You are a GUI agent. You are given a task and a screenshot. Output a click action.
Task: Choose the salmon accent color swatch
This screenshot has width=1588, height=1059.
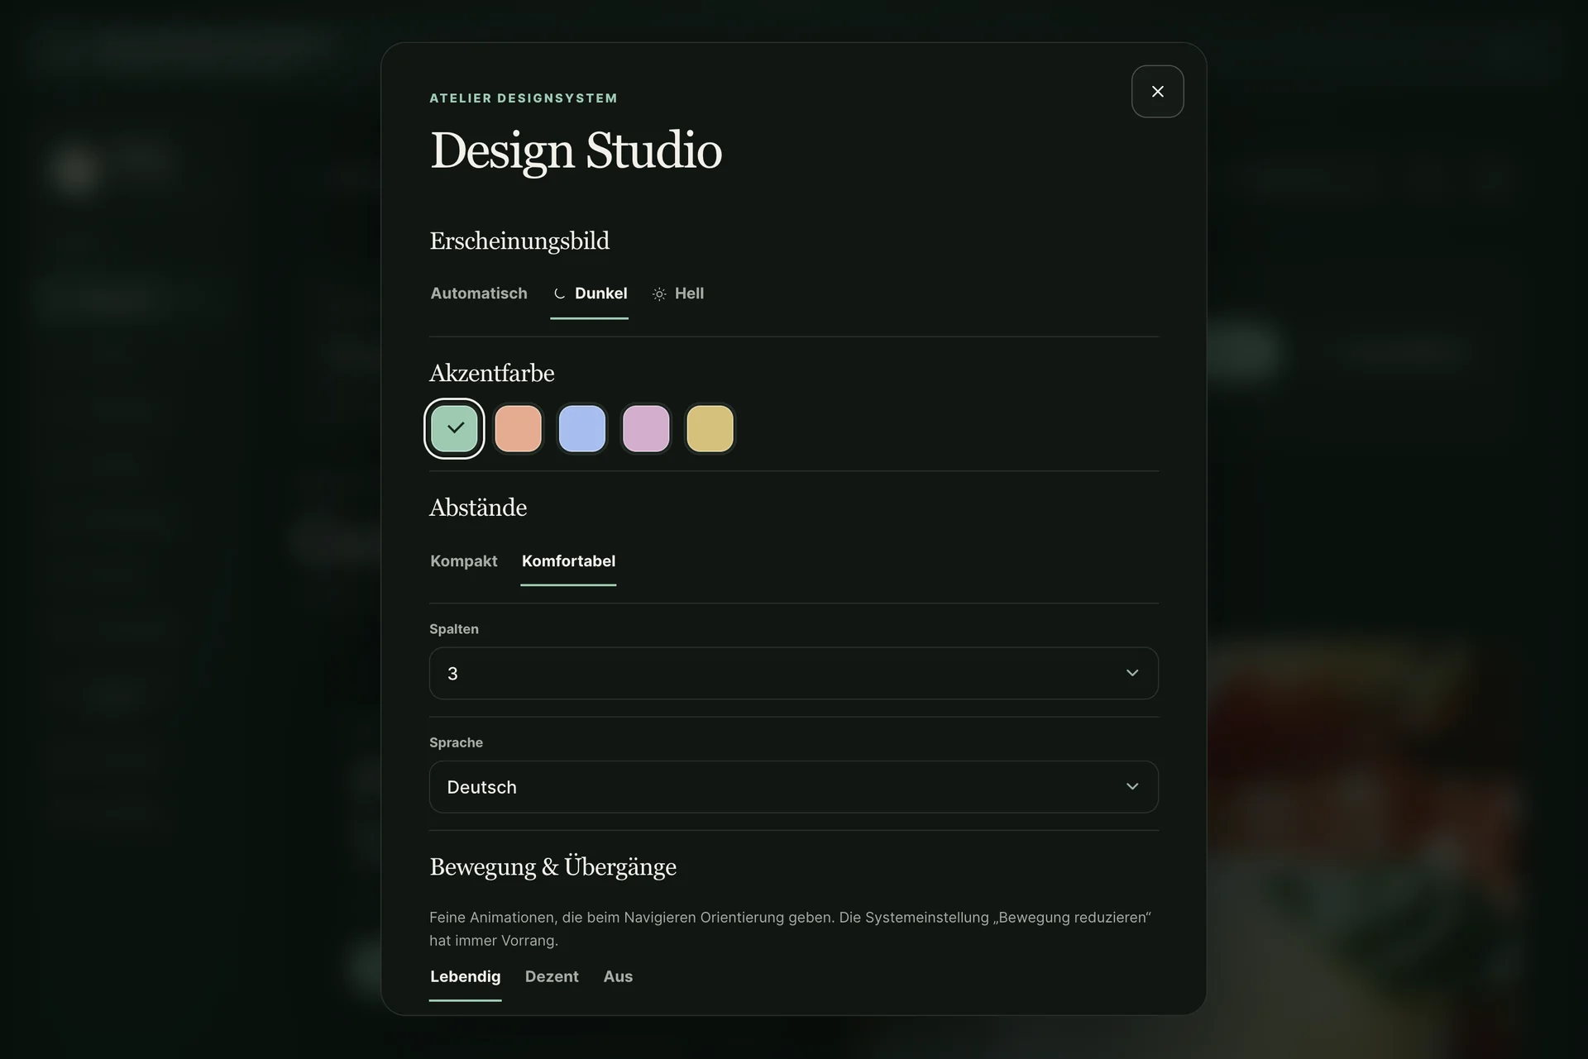click(518, 428)
